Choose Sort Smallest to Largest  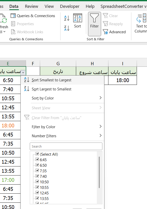(62, 80)
